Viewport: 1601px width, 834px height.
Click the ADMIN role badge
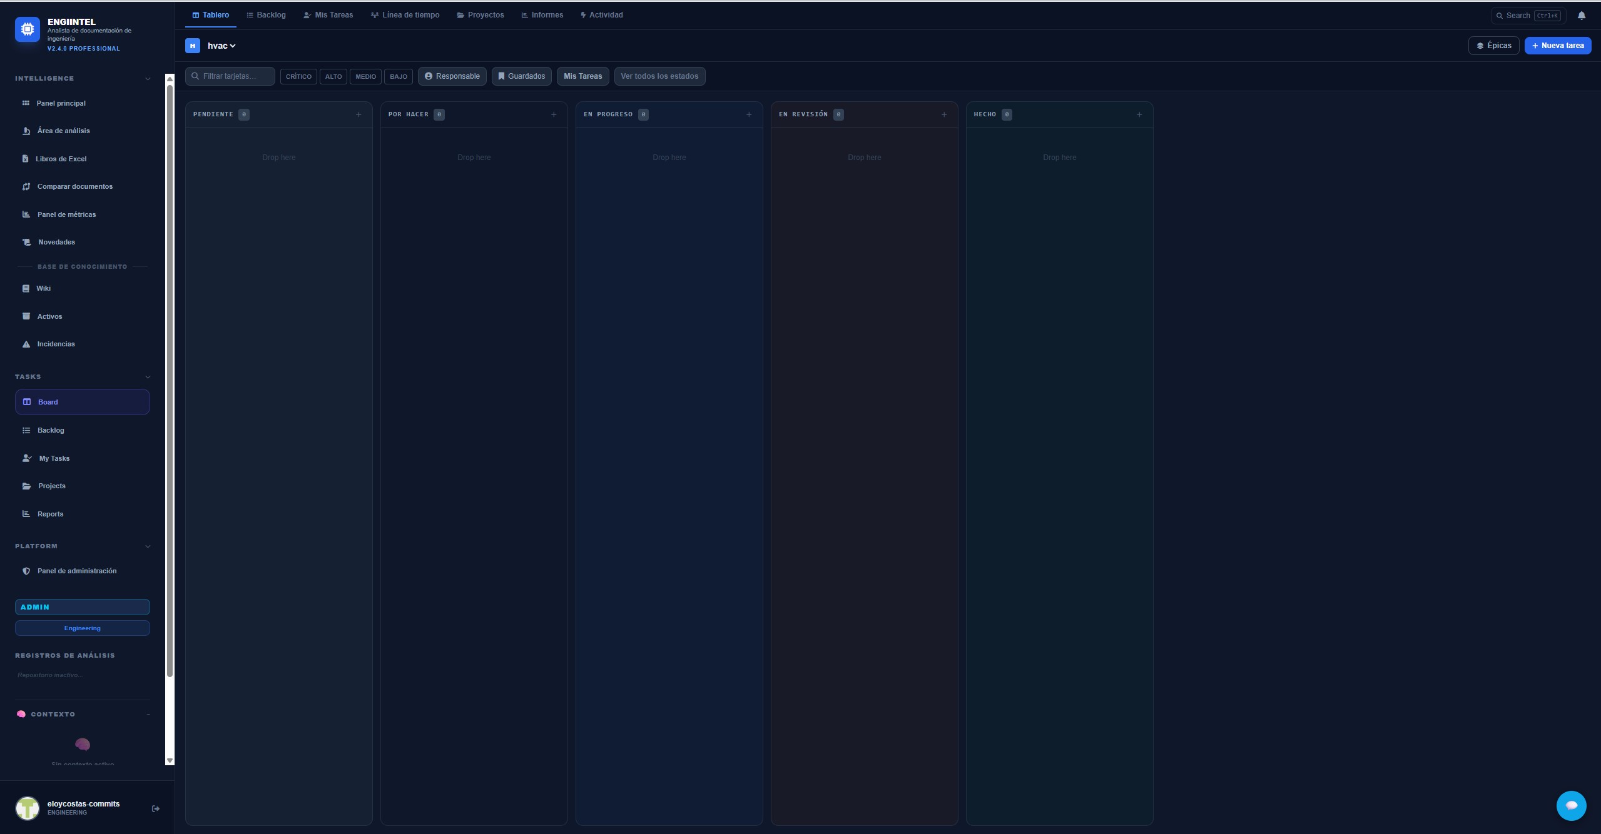(83, 607)
